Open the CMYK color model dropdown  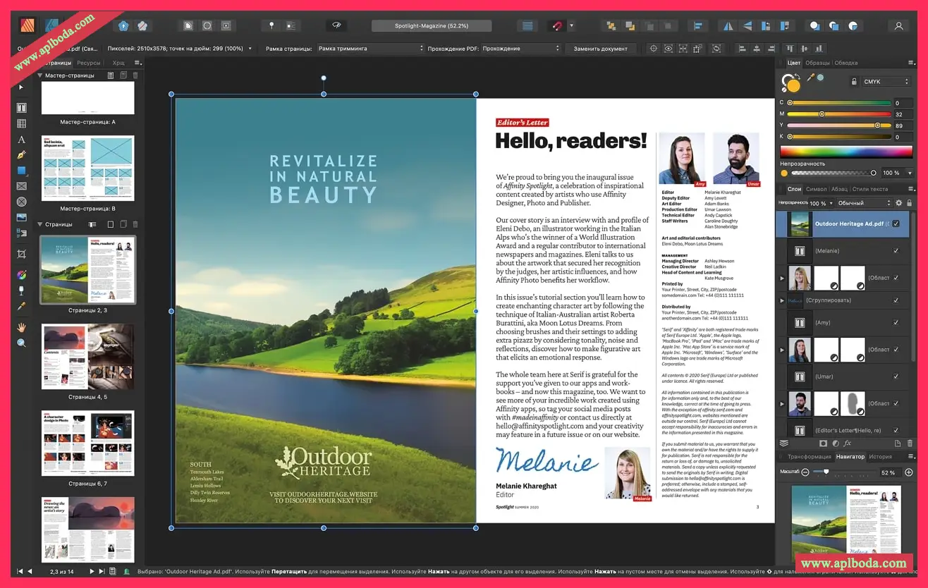tap(886, 82)
